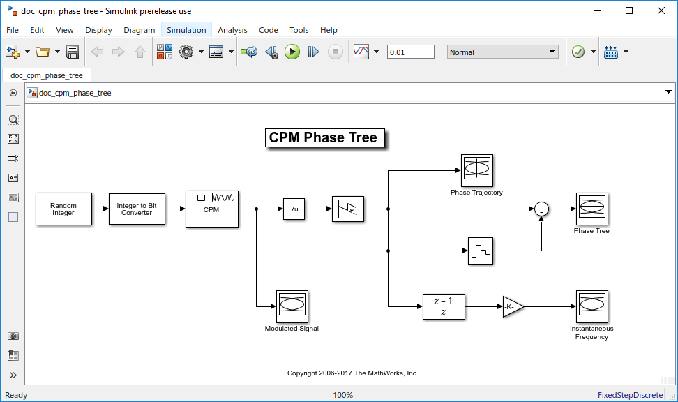Select the Zoom tool in the palette
This screenshot has height=402, width=678.
click(x=13, y=119)
